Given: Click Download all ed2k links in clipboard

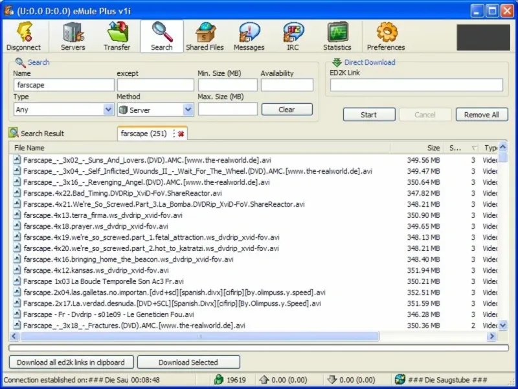Looking at the screenshot, I should coord(71,362).
